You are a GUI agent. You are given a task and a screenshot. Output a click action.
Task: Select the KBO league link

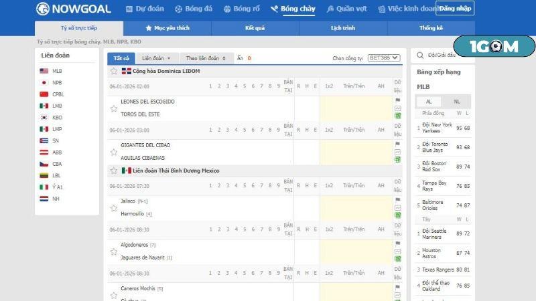click(57, 117)
